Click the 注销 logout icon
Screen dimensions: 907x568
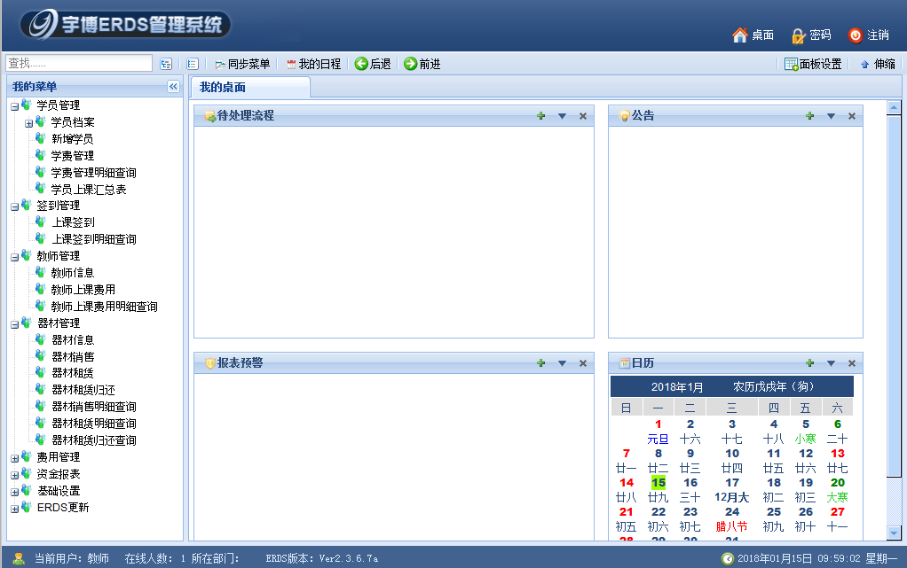855,35
